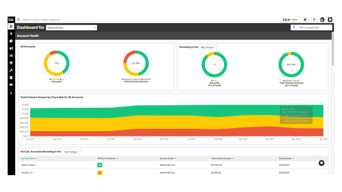Image resolution: width=342 pixels, height=192 pixels.
Task: Open the Adams Group account link
Action: click(29, 165)
